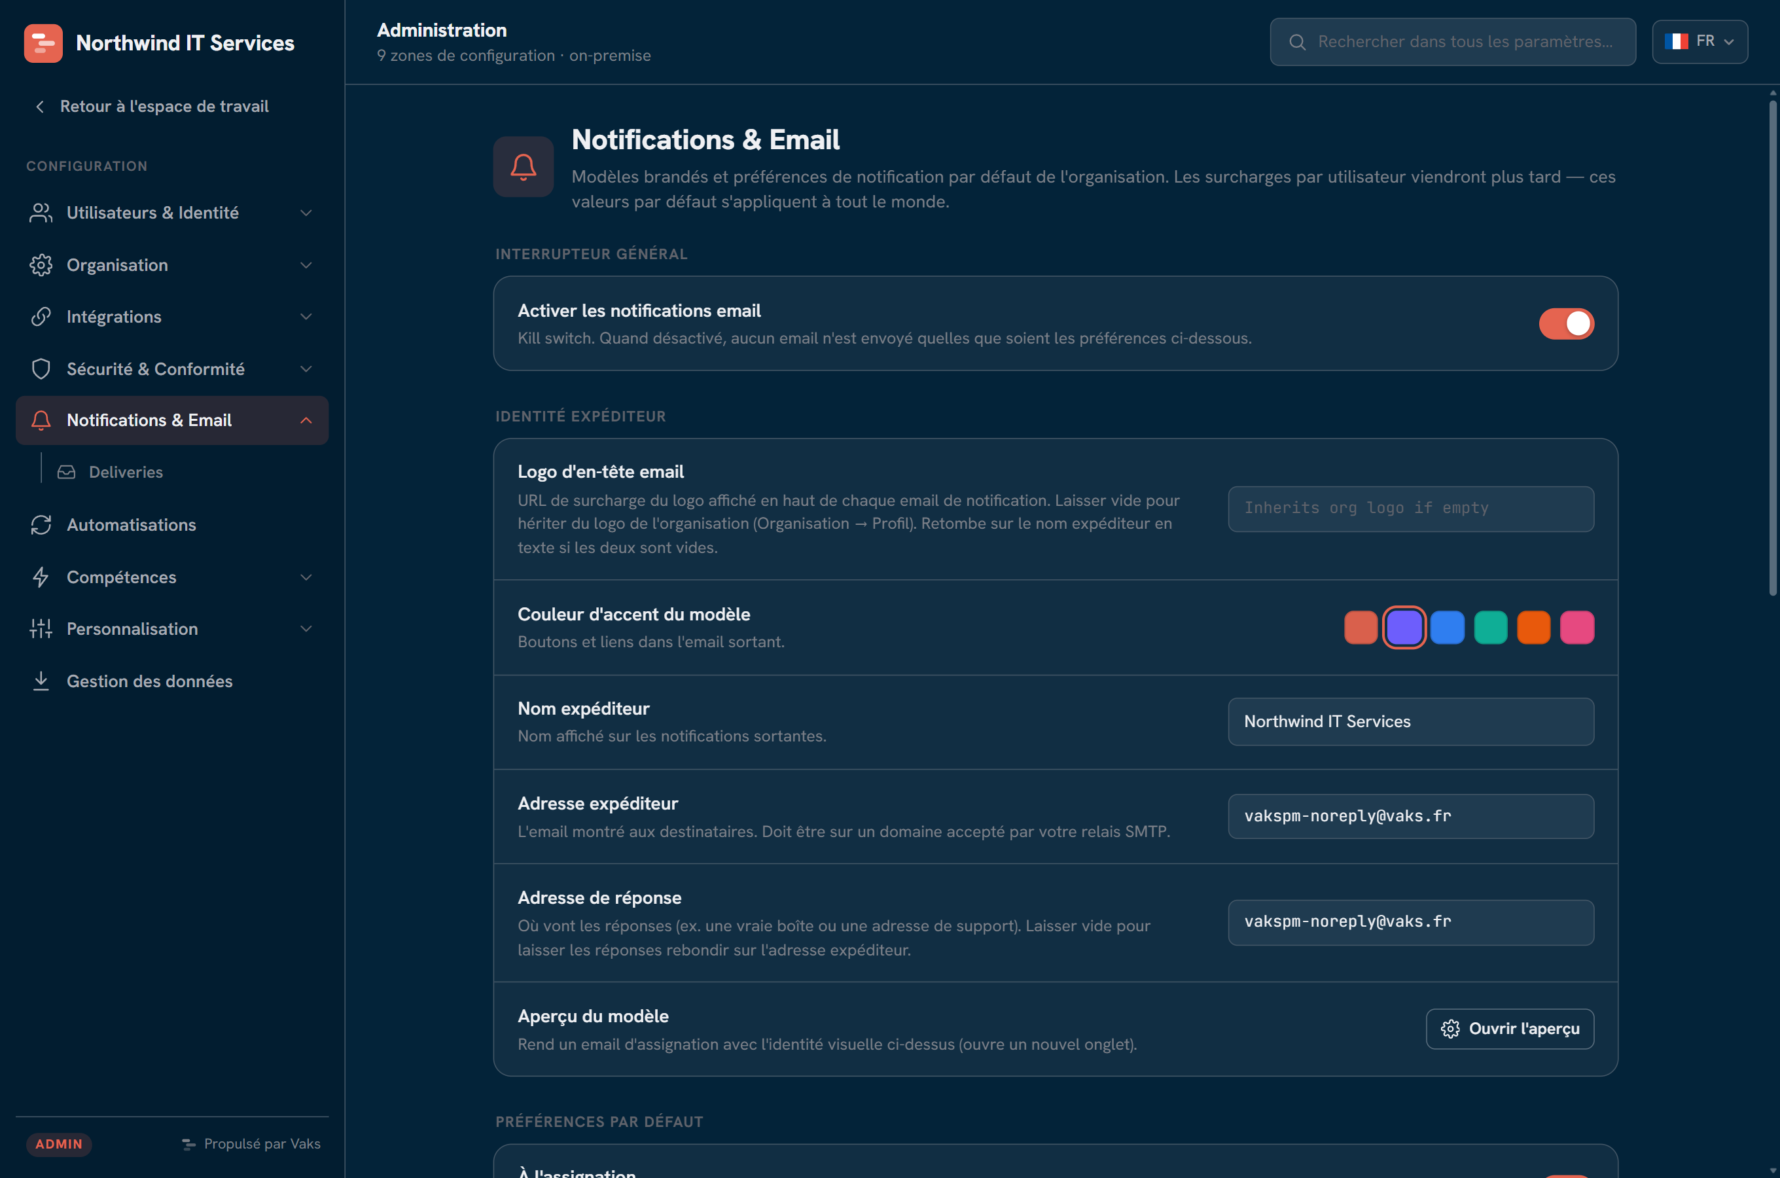Viewport: 1780px width, 1178px height.
Task: Click the PRÉFÉRENCES PAR DÉFAUT section label
Action: coord(599,1122)
